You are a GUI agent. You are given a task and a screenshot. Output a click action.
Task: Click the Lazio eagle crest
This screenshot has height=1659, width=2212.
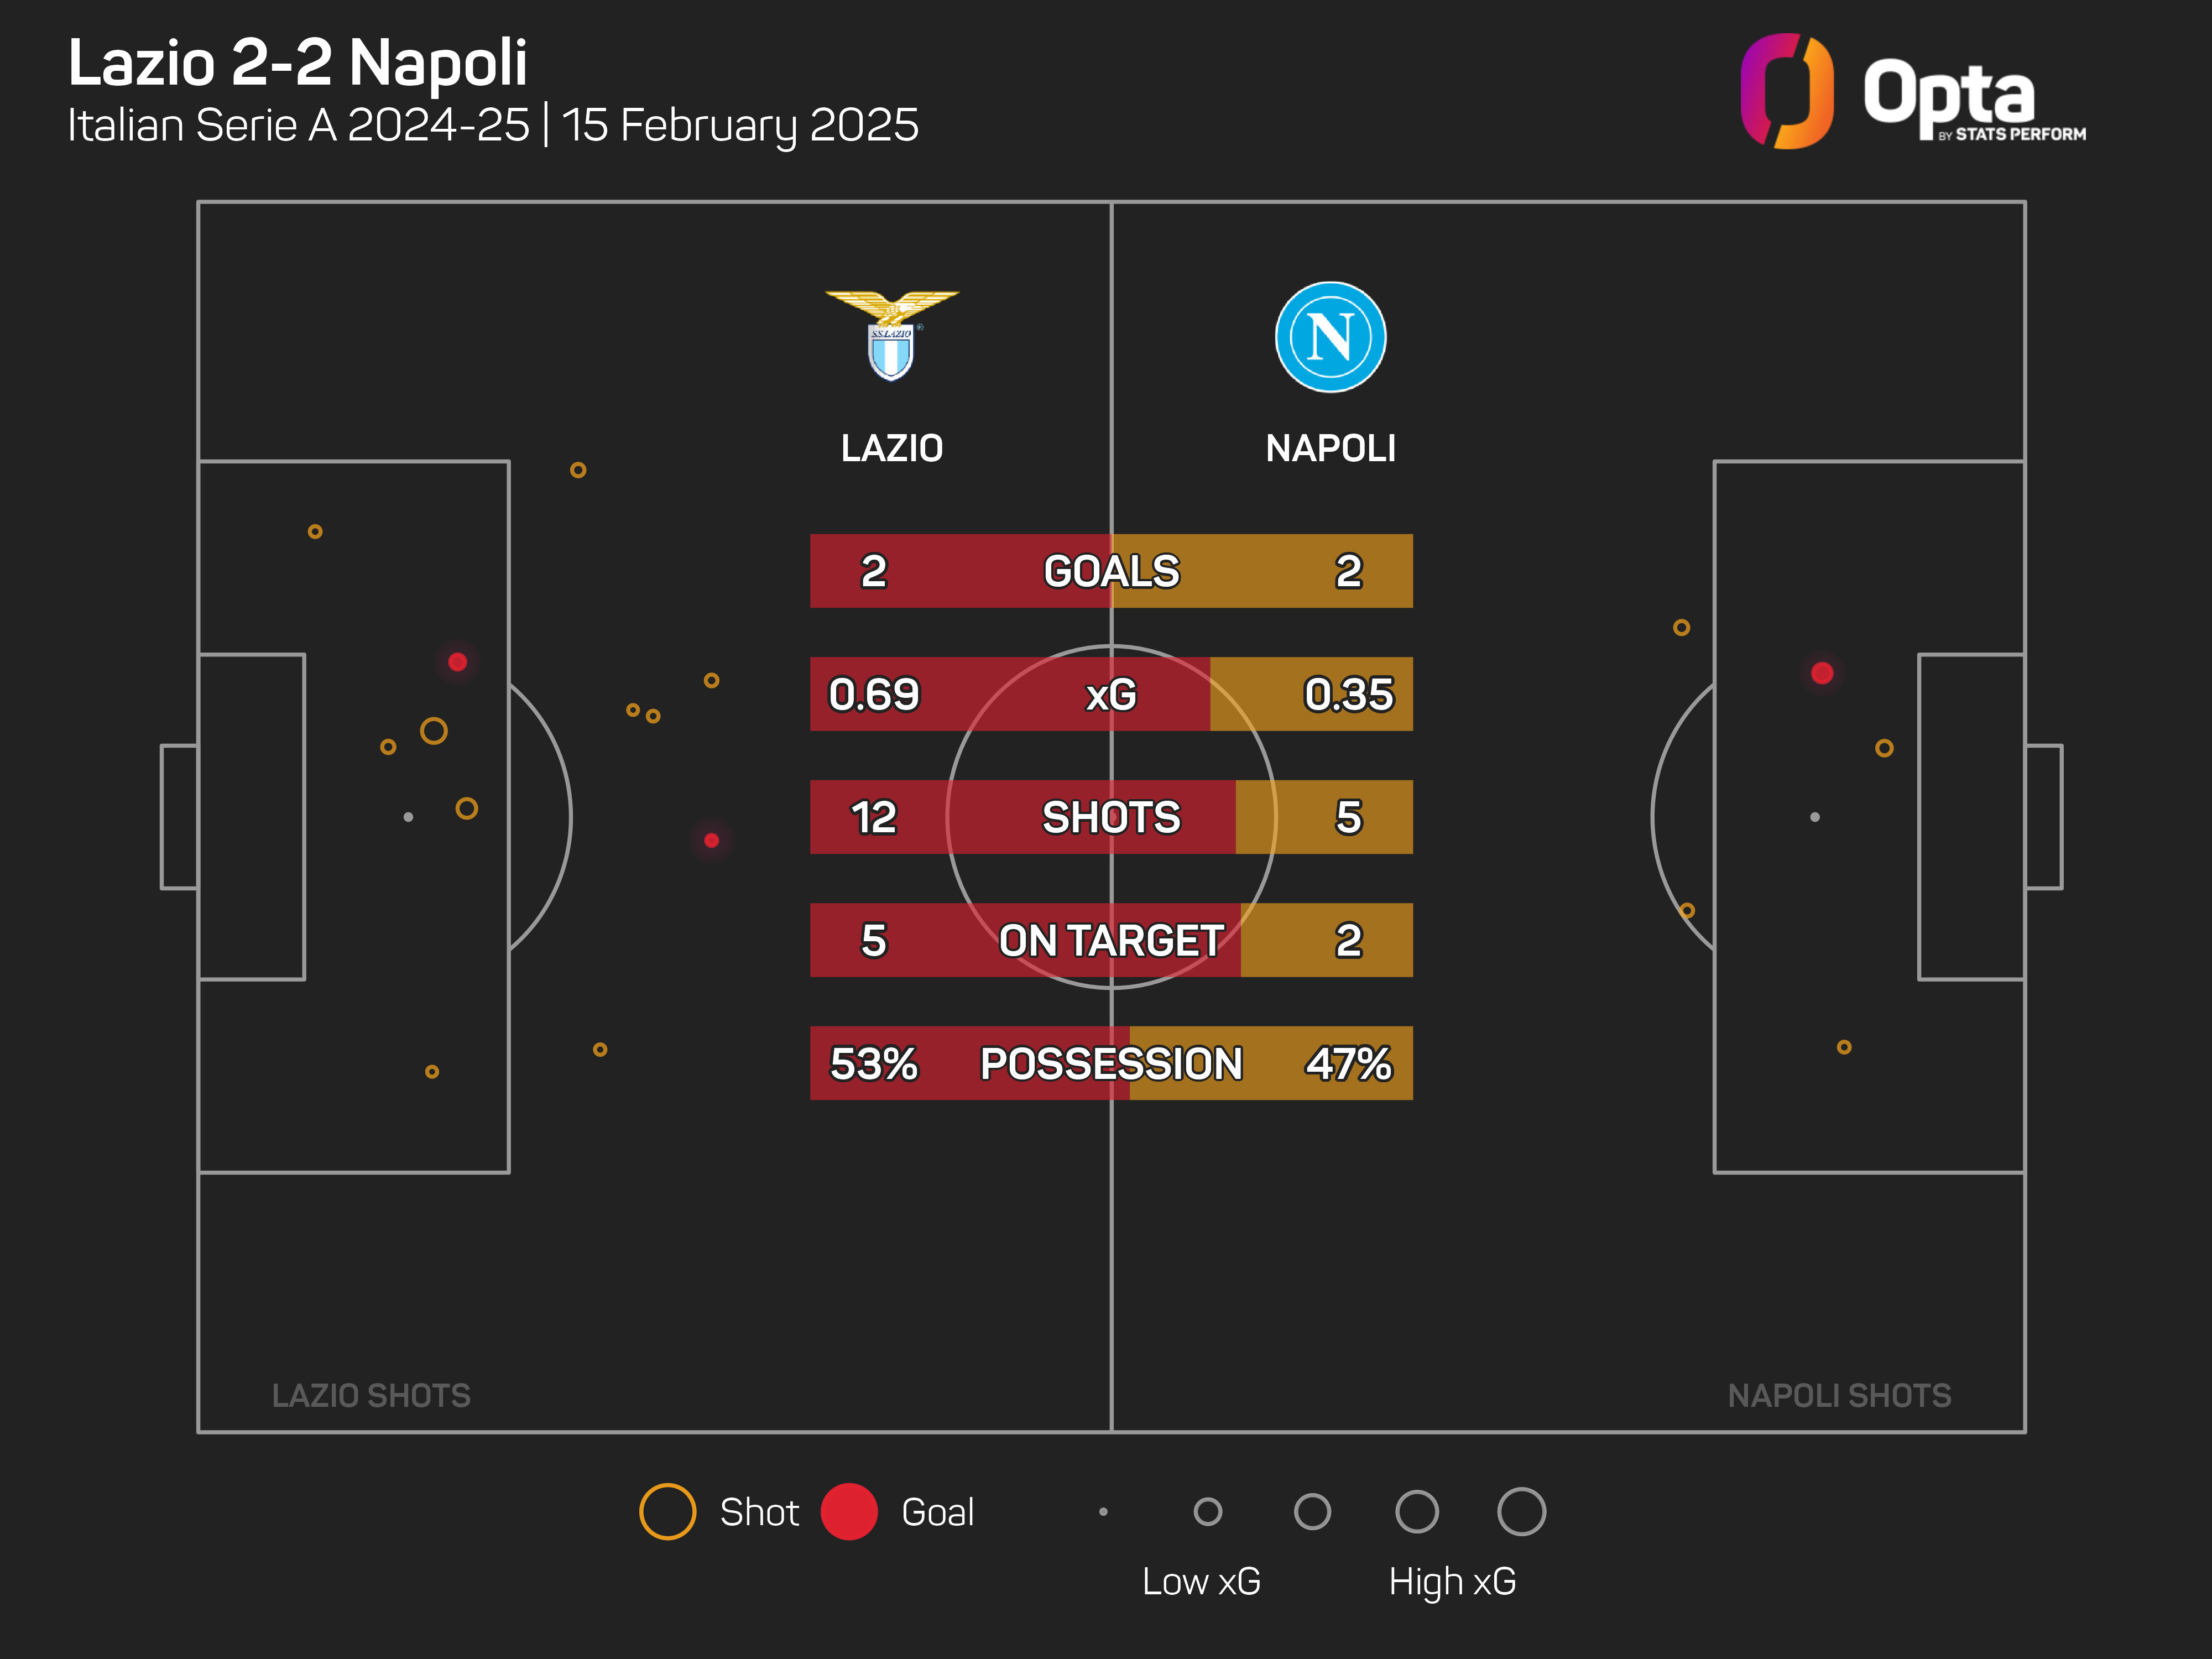891,335
